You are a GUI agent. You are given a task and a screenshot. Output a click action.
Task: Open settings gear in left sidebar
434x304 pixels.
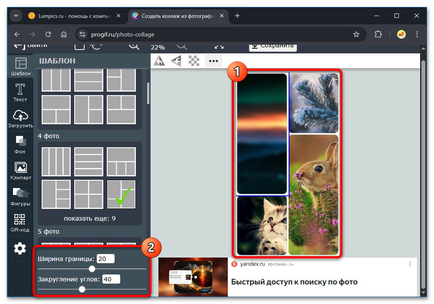point(20,248)
